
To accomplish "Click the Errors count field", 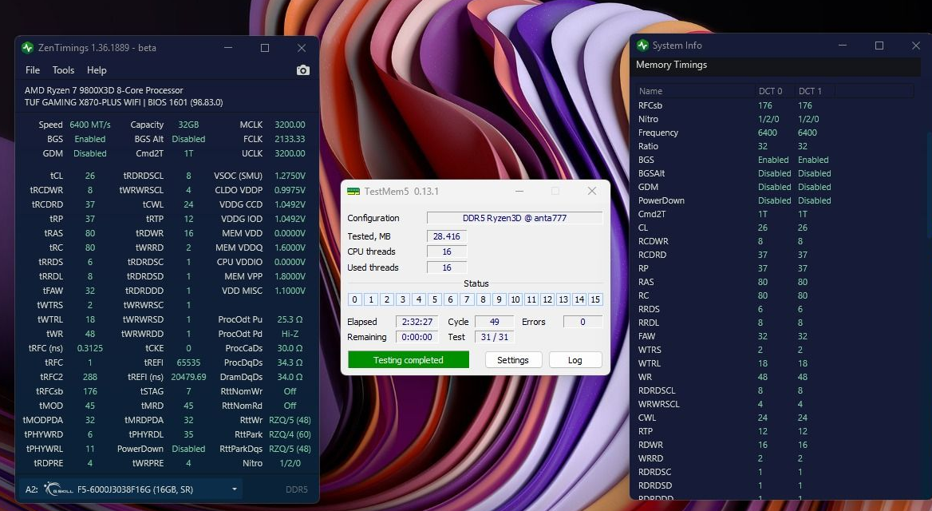I will [582, 322].
